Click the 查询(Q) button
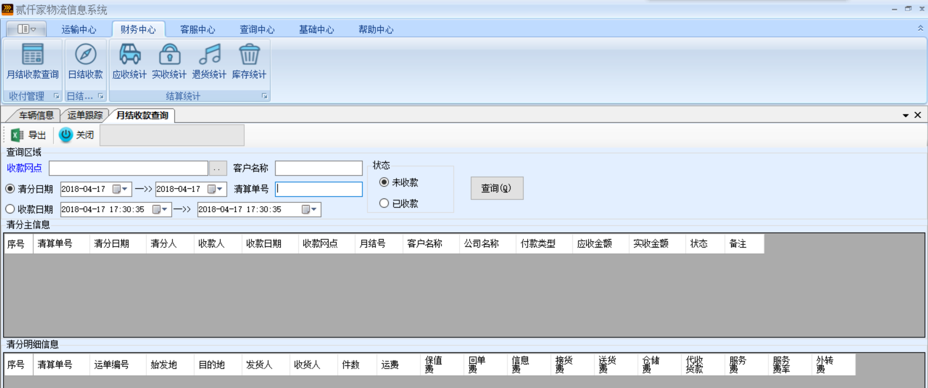Viewport: 928px width, 388px height. click(x=496, y=188)
